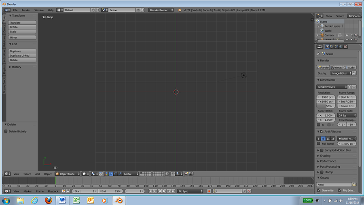Screen dimensions: 364x205
Task: Open the Scene properties tab icon
Action: (336, 47)
